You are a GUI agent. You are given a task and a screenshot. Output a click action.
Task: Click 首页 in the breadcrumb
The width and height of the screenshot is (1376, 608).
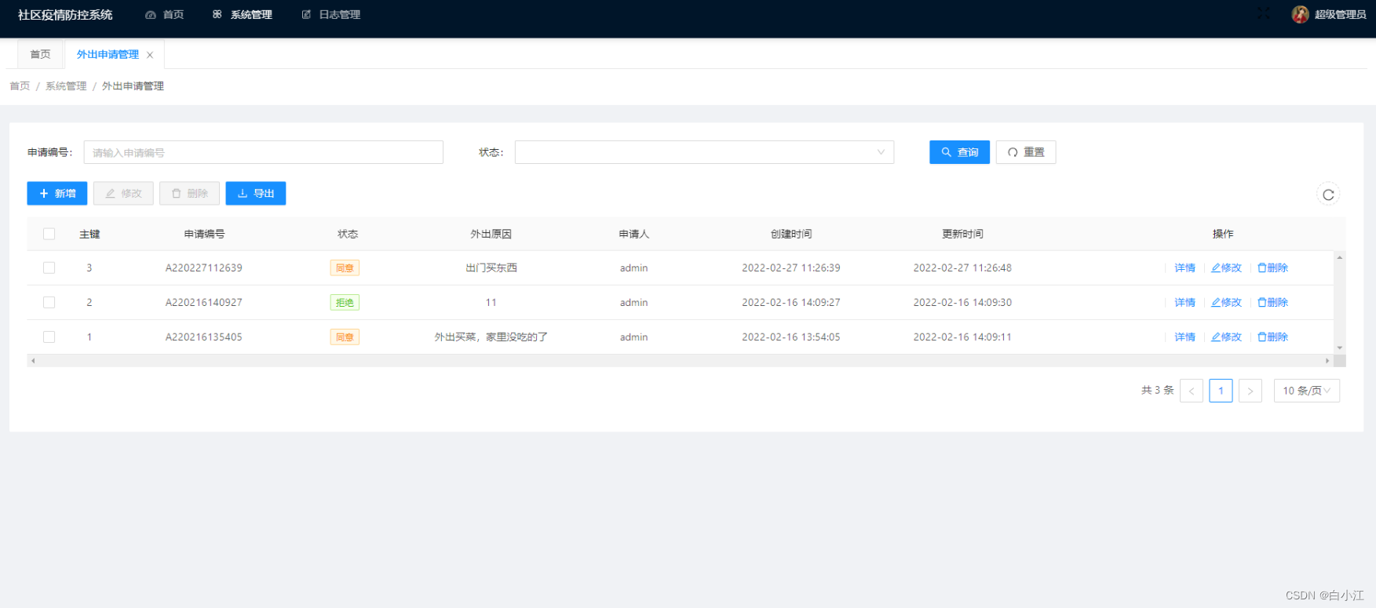coord(20,86)
